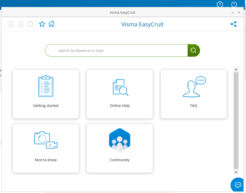Select the FAQ label
Viewport: 246px width, 193px height.
194,106
